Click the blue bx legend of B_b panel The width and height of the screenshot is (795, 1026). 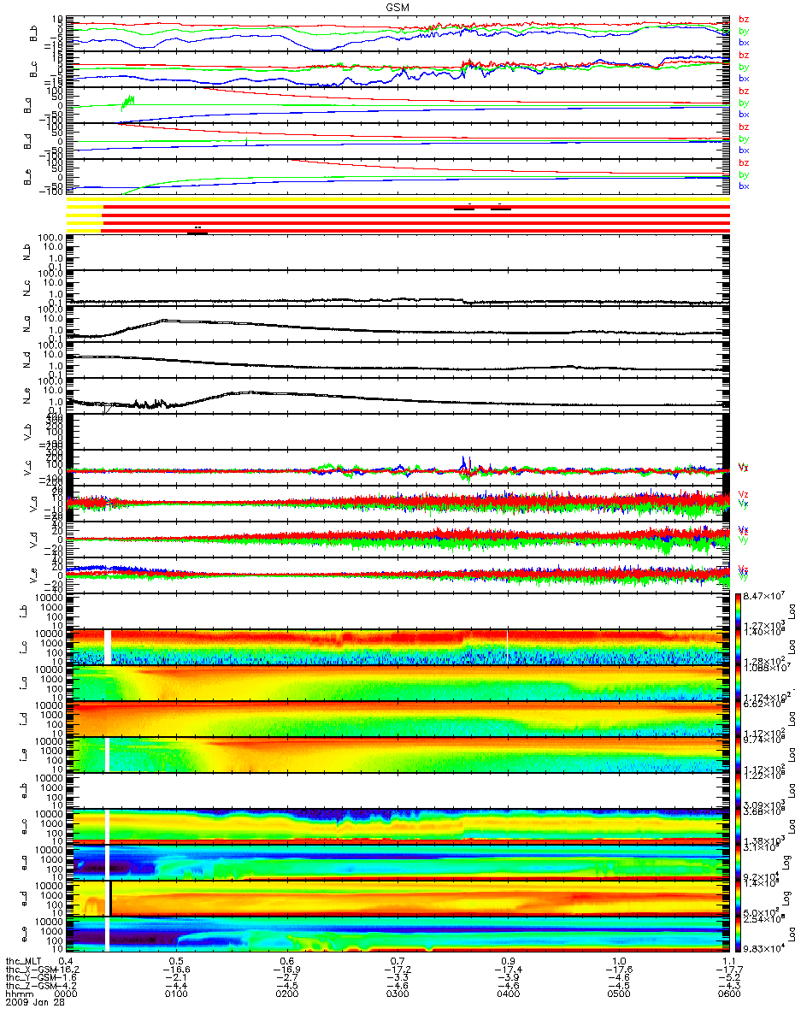744,43
